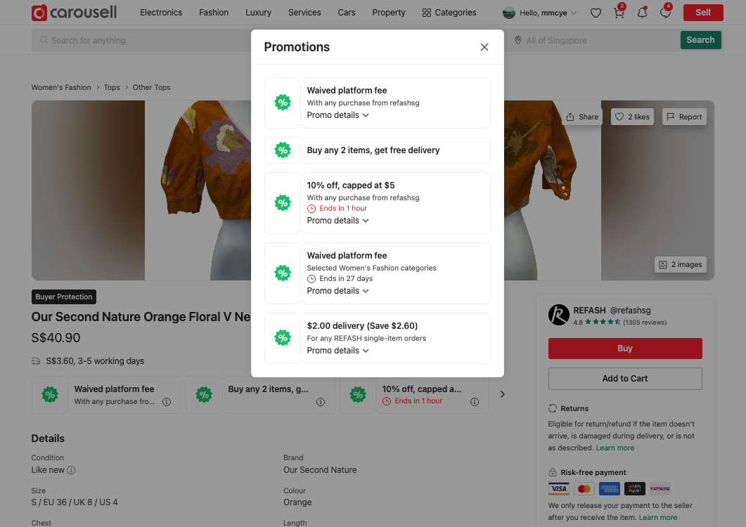Image resolution: width=746 pixels, height=527 pixels.
Task: Click the Mastercard payment icon
Action: click(x=584, y=488)
